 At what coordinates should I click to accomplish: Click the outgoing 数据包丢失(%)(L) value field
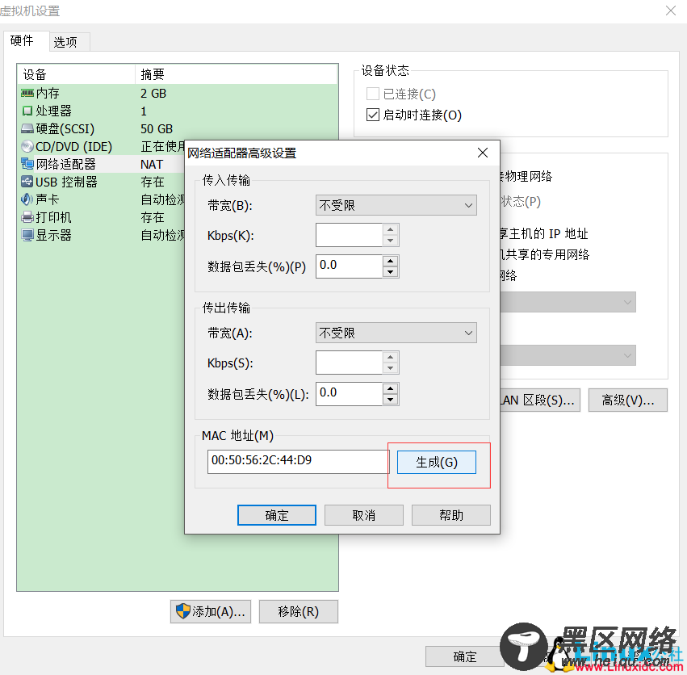(350, 393)
